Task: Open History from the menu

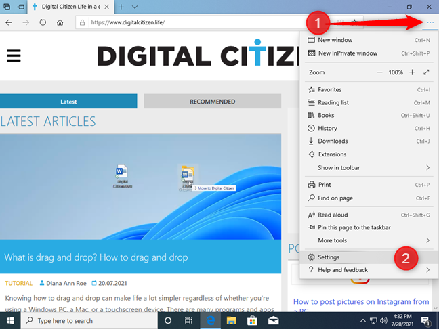Action: pyautogui.click(x=369, y=129)
